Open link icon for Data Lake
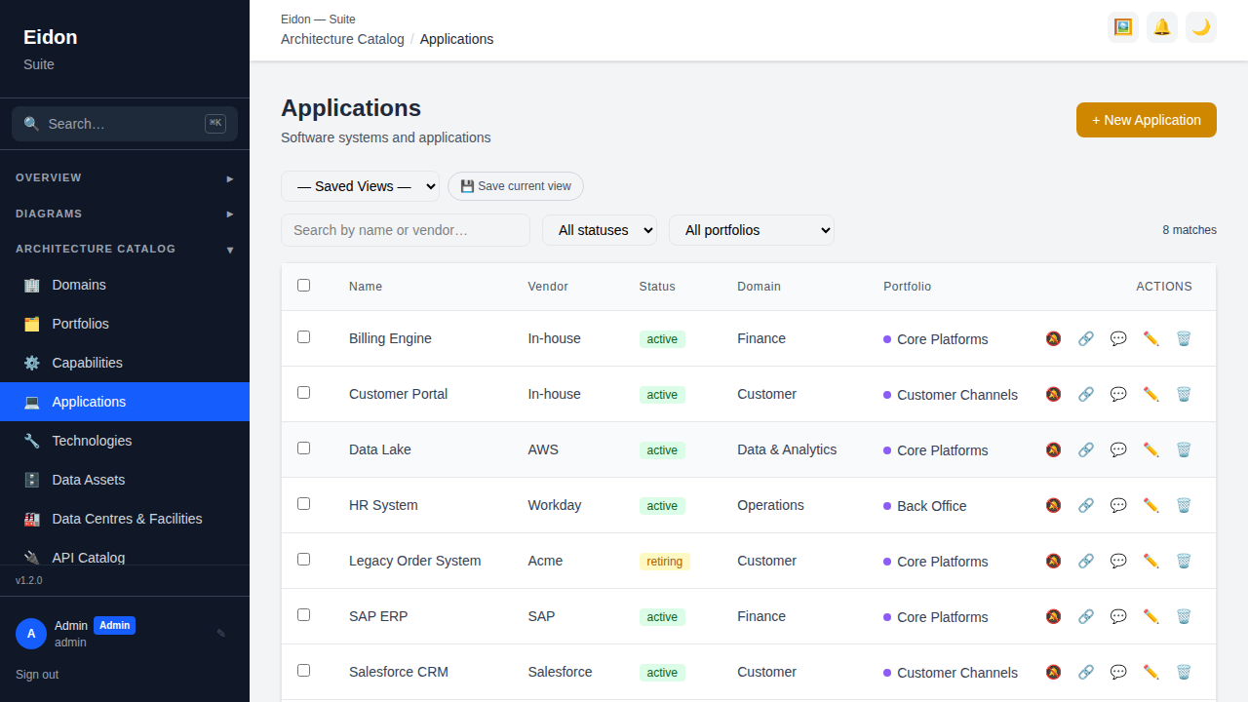1248x702 pixels. (1086, 449)
